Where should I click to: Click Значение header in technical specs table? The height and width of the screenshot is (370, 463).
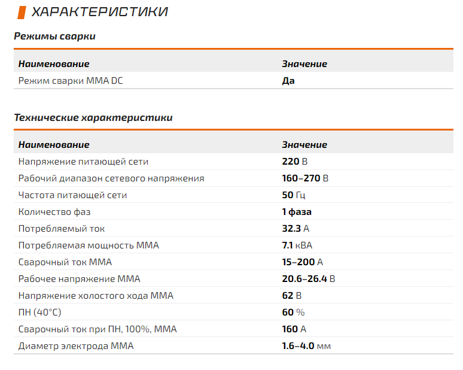pos(304,144)
